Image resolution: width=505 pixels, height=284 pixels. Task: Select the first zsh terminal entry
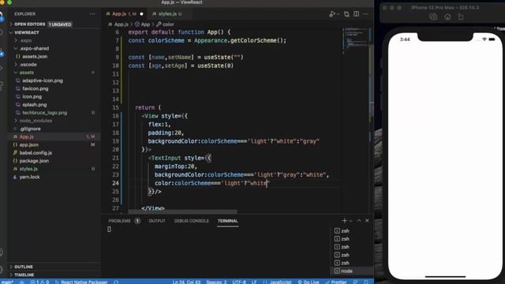pyautogui.click(x=352, y=231)
